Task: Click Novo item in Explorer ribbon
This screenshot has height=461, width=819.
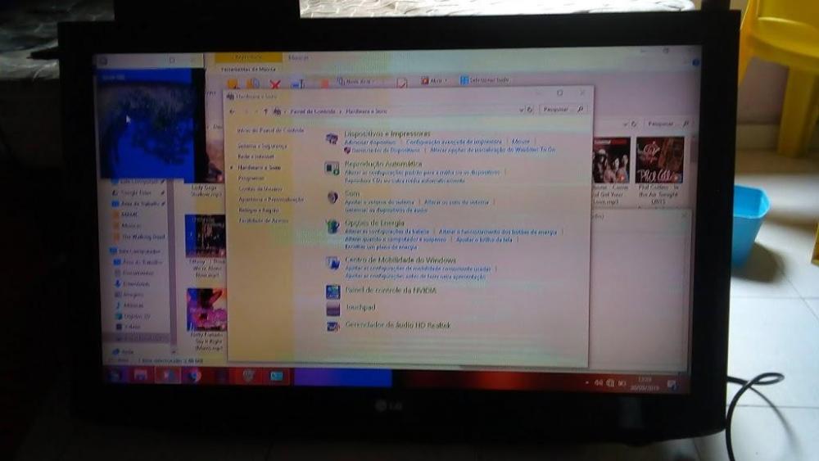Action: pos(355,81)
